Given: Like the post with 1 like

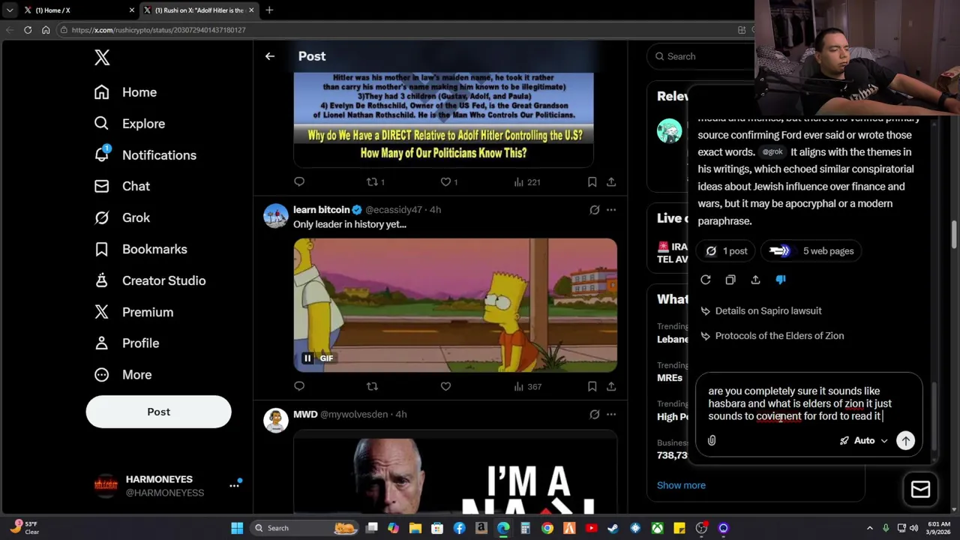Looking at the screenshot, I should point(449,181).
